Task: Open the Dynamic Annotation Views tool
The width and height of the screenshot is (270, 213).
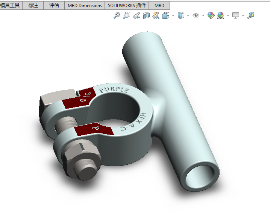Action: [156, 15]
